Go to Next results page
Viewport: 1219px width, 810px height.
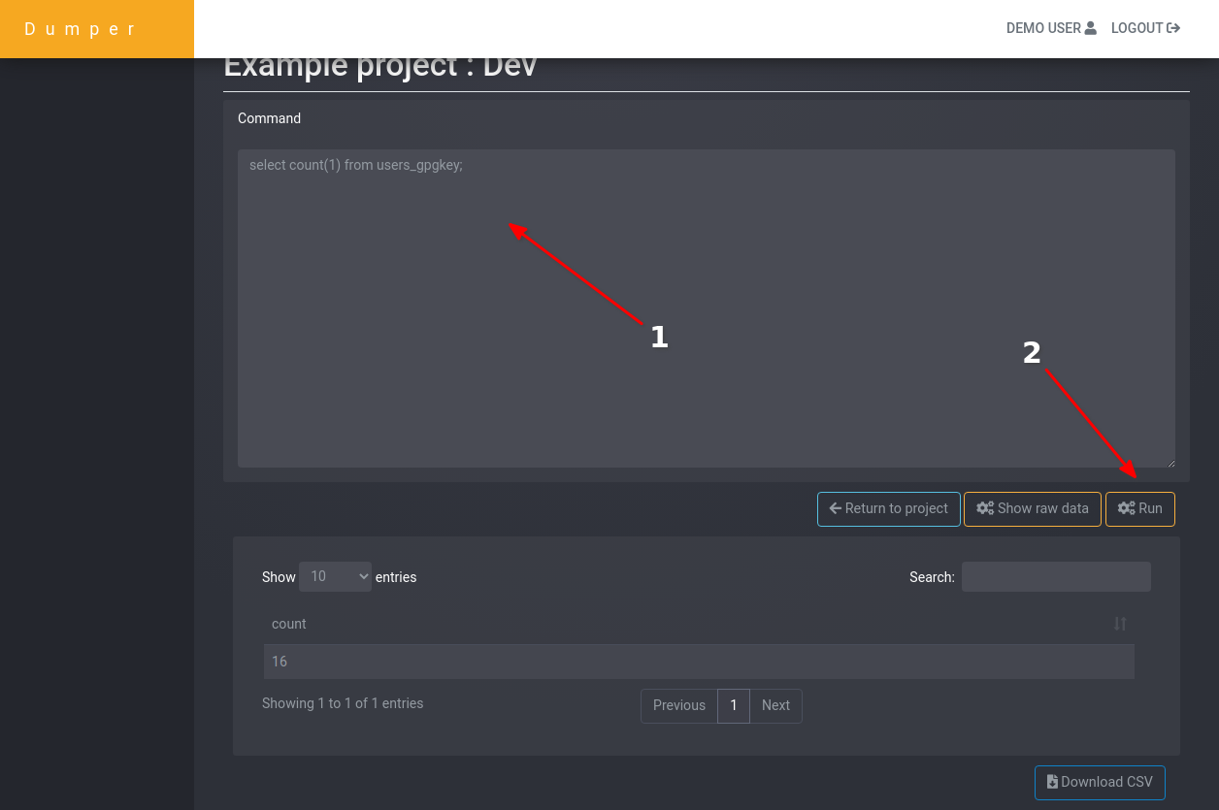775,705
